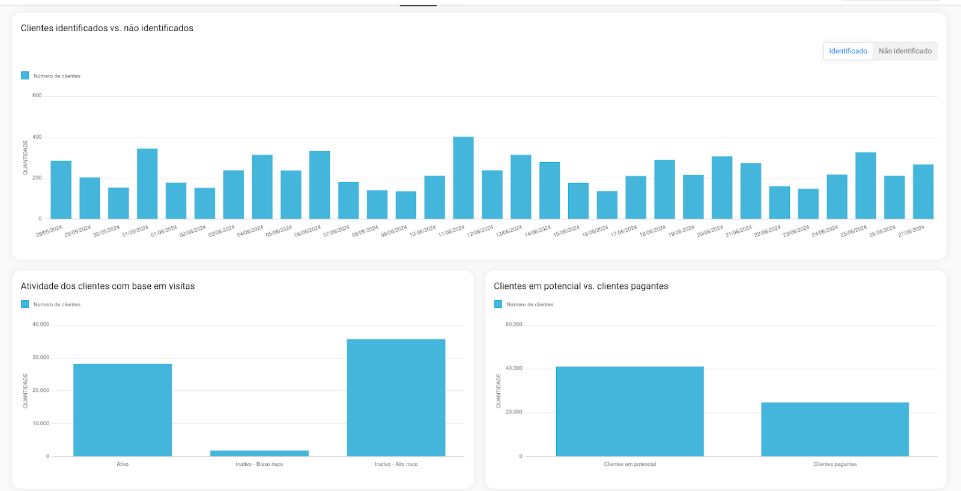Select the bar for 20/06/2024
961x491 pixels.
722,187
